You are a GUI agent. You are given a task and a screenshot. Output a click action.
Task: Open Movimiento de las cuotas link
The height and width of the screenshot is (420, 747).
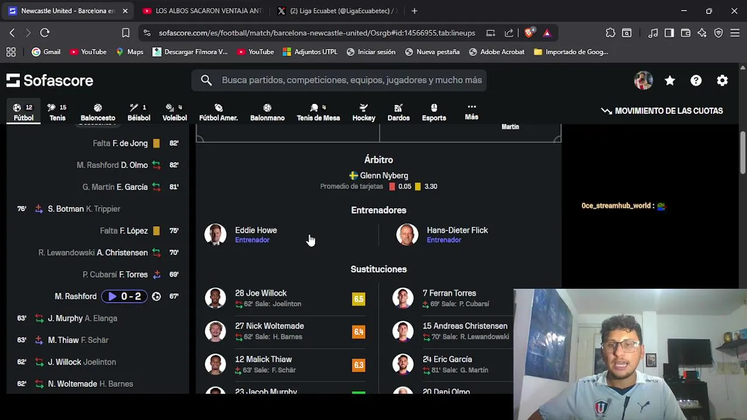[x=662, y=111]
